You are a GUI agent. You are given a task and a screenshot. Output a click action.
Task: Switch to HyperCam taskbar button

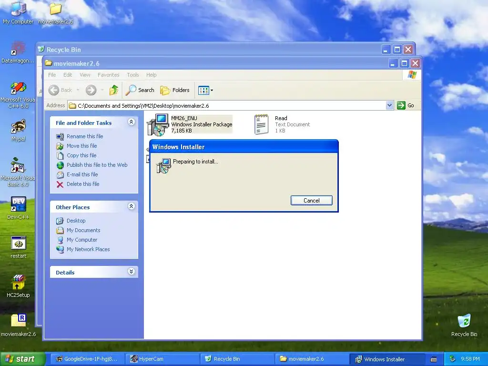click(x=162, y=359)
